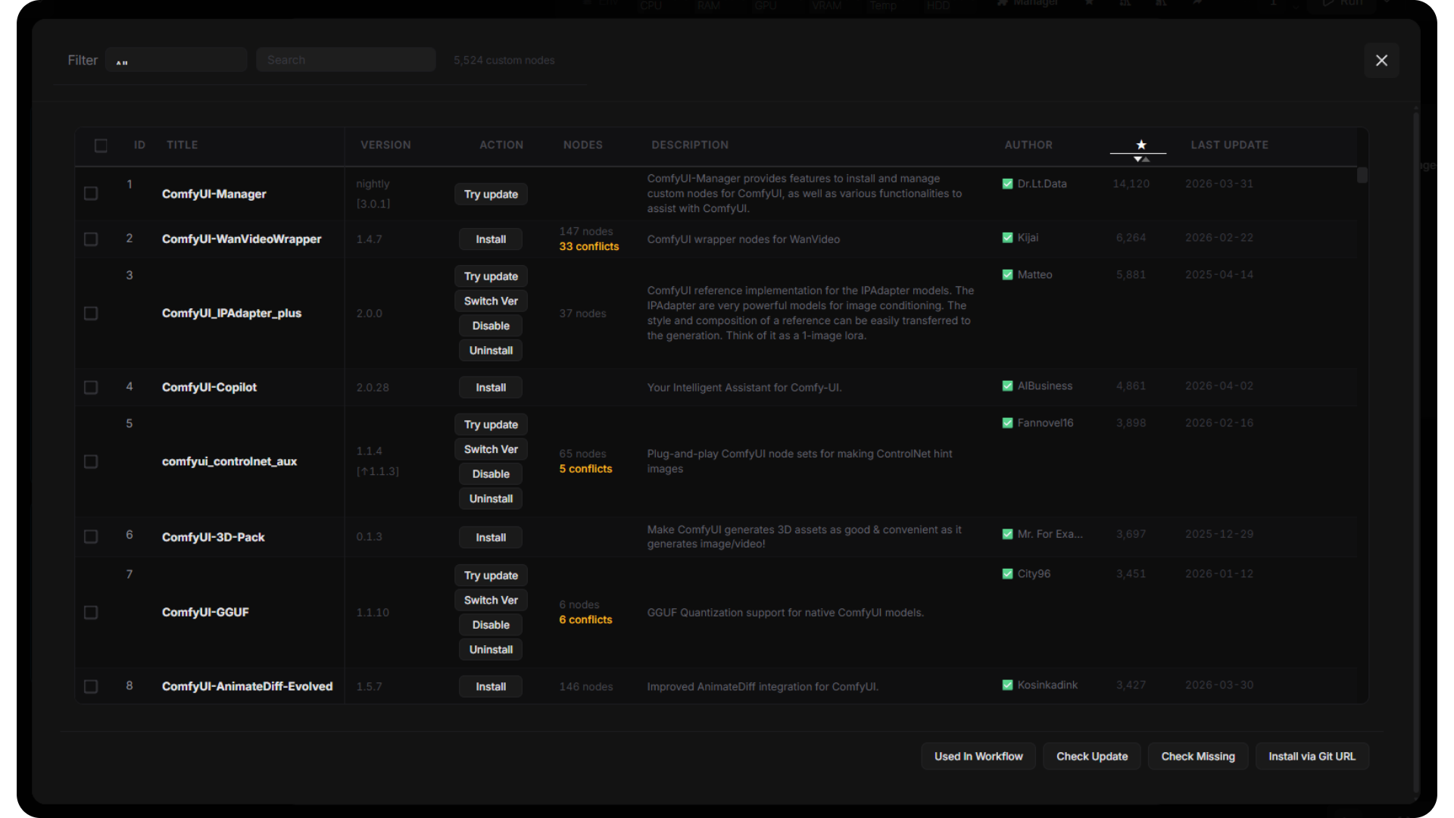
Task: Close the custom nodes manager dialog
Action: [1381, 60]
